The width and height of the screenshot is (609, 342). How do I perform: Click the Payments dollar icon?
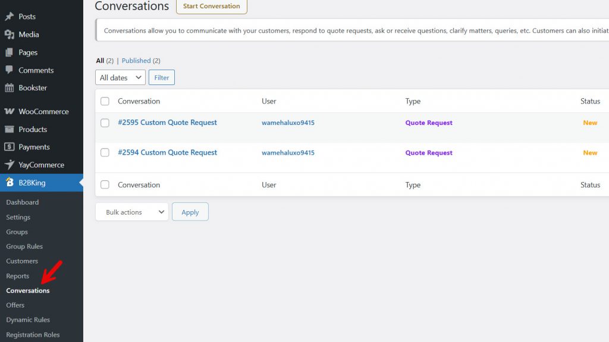10,147
